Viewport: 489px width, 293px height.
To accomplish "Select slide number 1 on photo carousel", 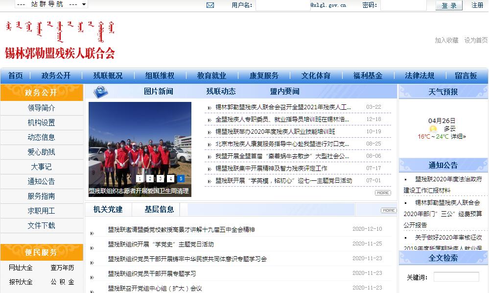I will point(140,179).
